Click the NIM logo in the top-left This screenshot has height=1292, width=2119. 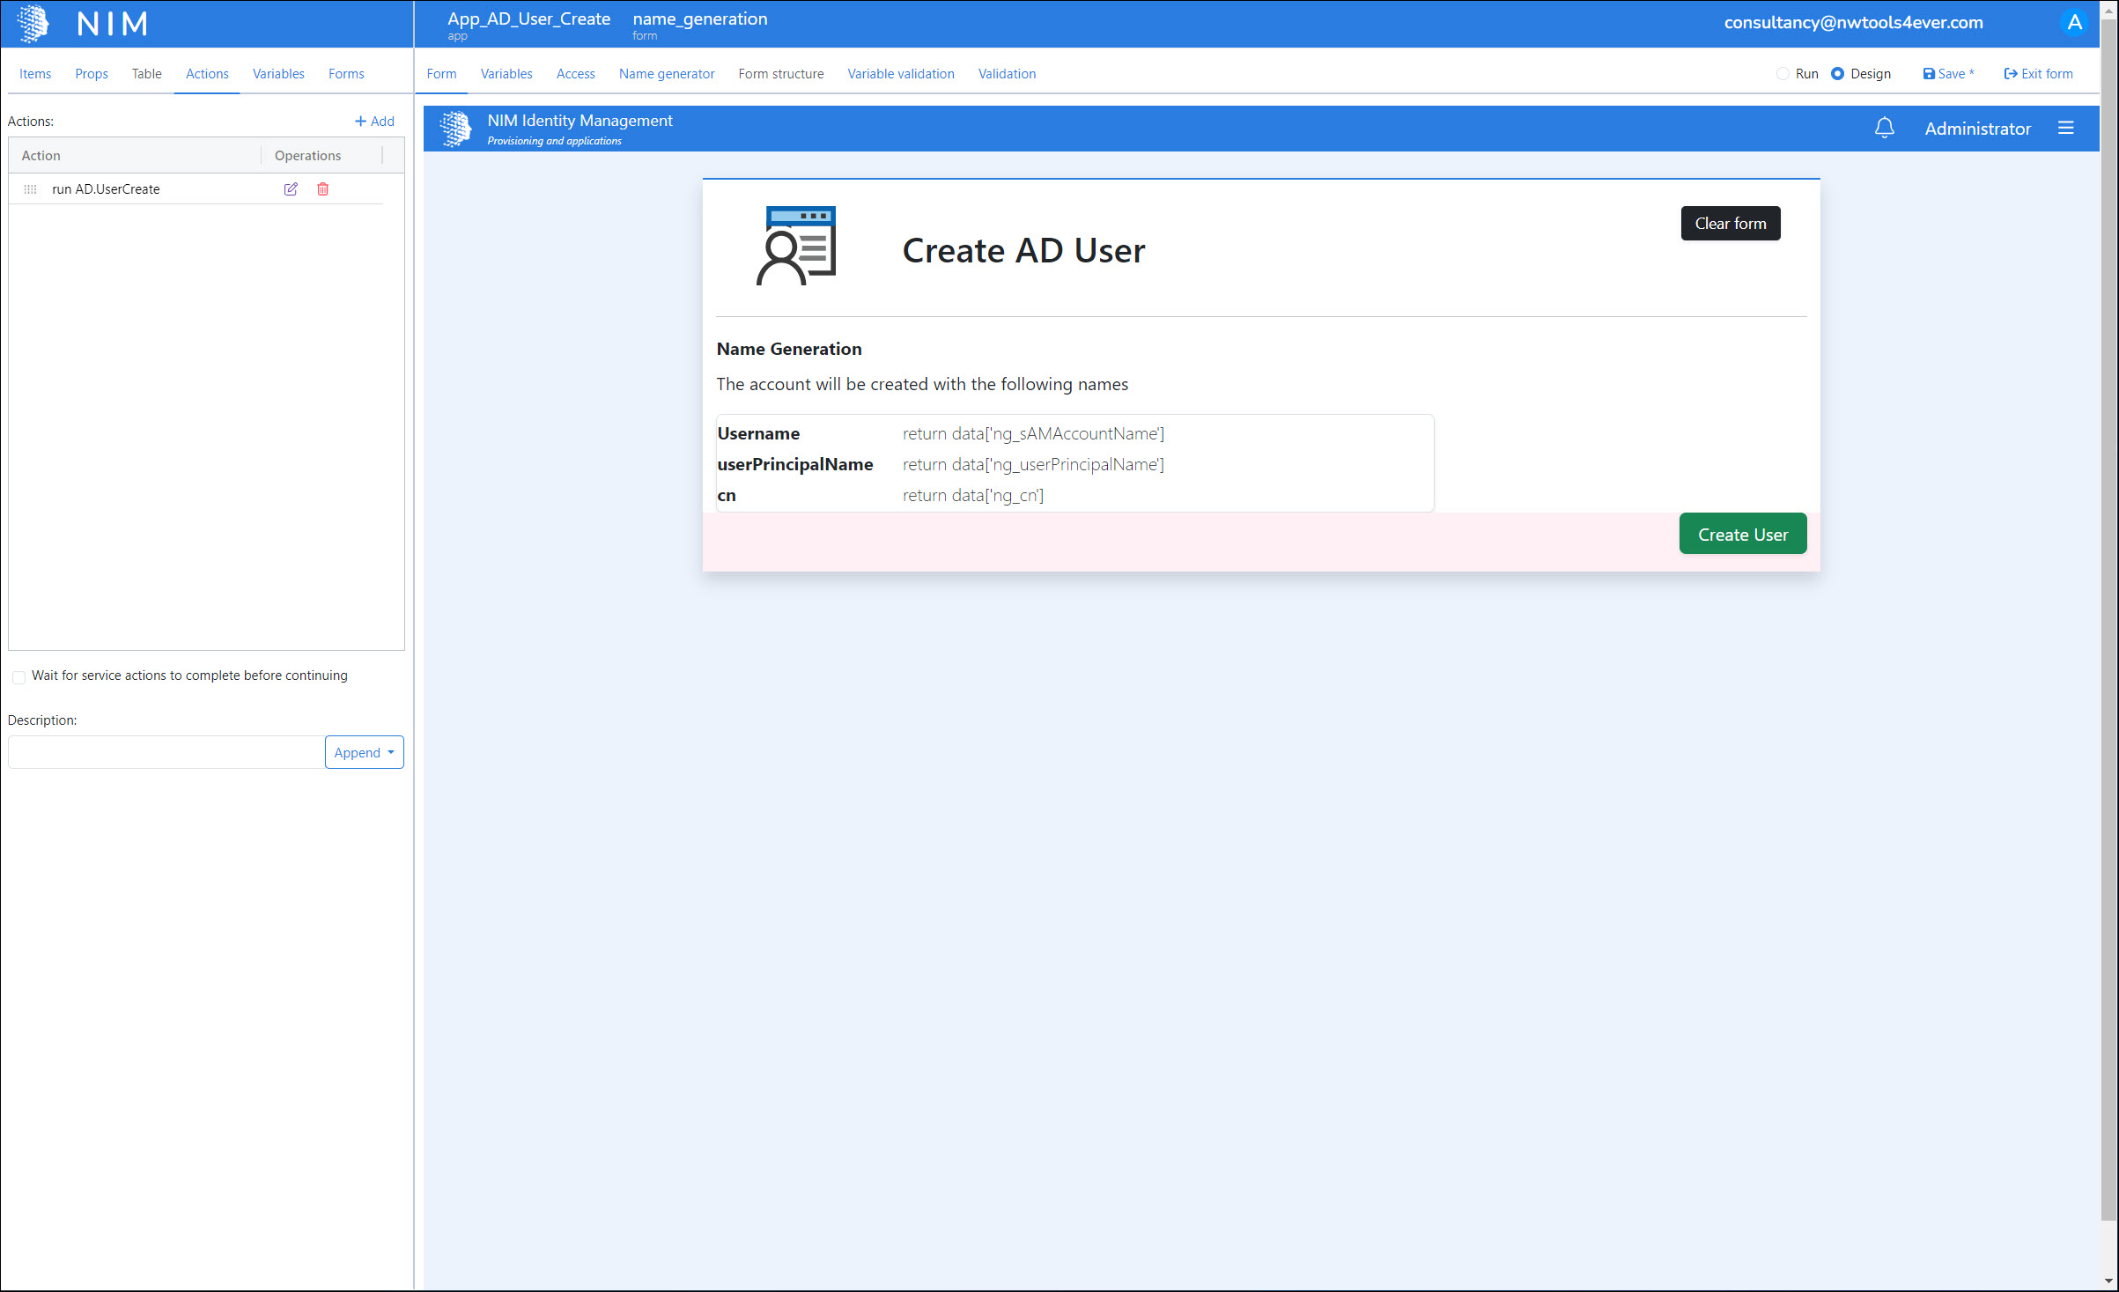[33, 23]
